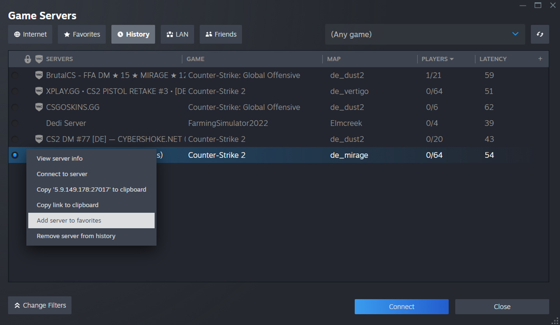The width and height of the screenshot is (560, 325).
Task: Click the globe icon on the Internet tab
Action: click(17, 34)
